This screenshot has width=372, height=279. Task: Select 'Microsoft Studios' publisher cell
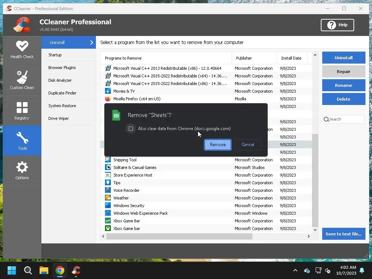(250, 167)
